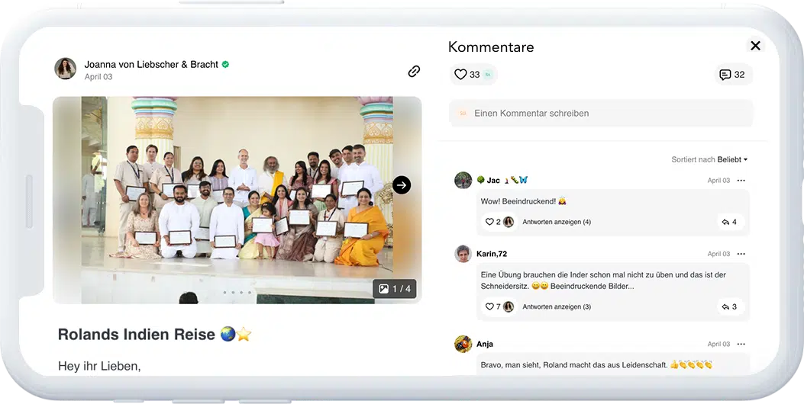The image size is (804, 404).
Task: Open Anja's profile from her name
Action: (485, 344)
